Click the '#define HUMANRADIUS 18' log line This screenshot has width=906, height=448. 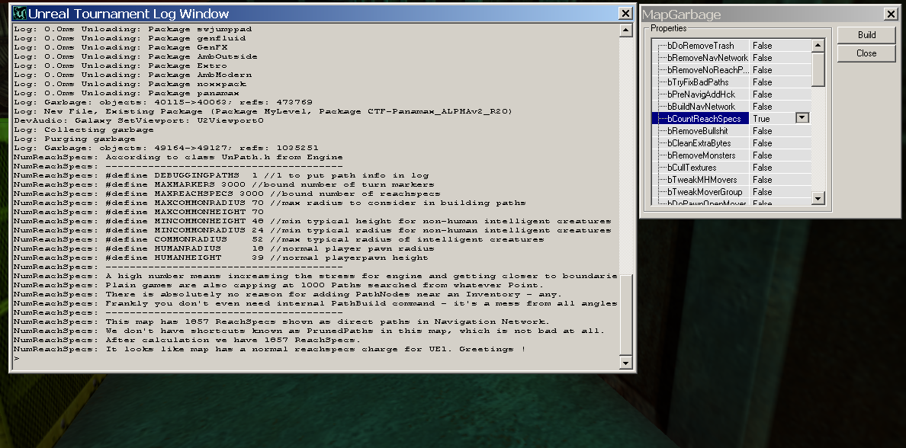pos(223,249)
